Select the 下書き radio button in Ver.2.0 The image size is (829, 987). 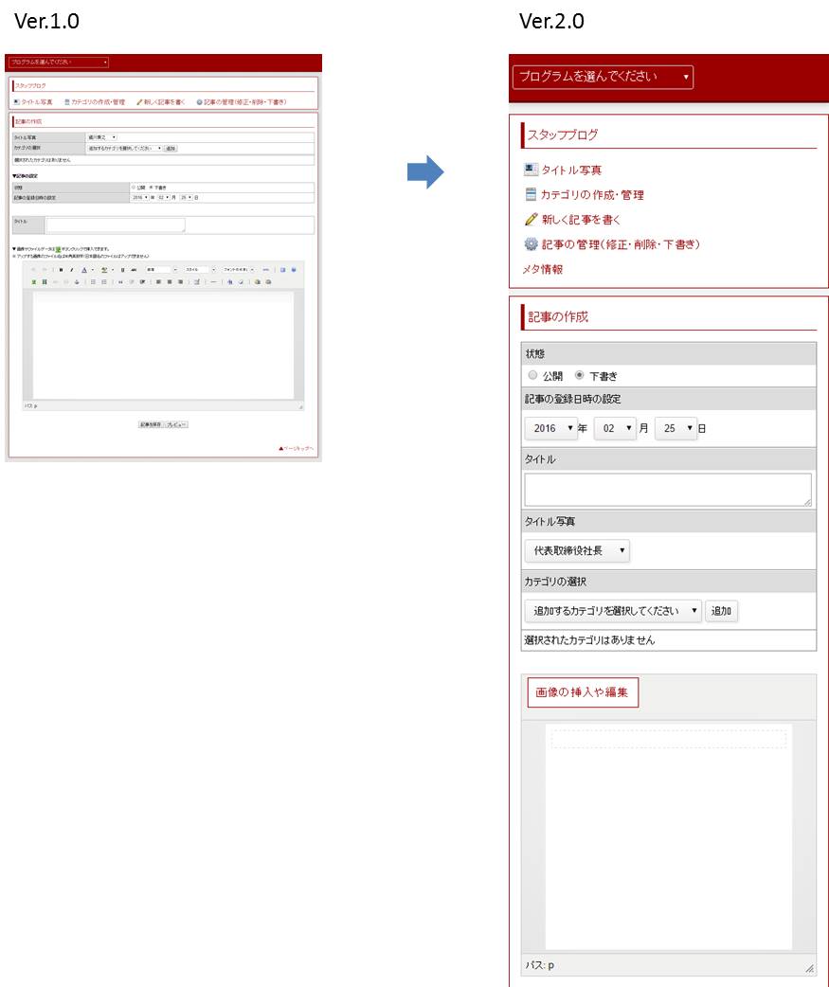580,375
